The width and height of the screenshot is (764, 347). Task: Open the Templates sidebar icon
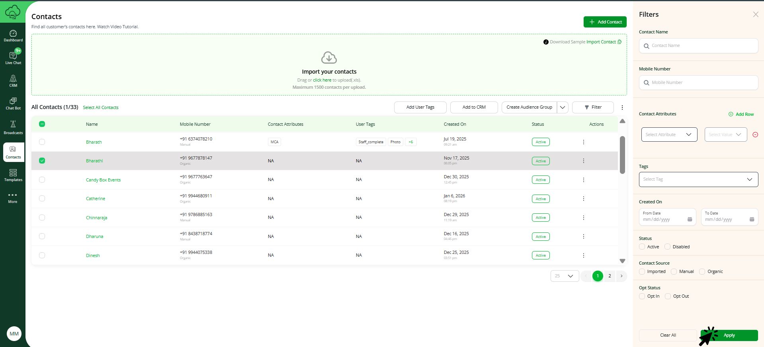tap(13, 175)
